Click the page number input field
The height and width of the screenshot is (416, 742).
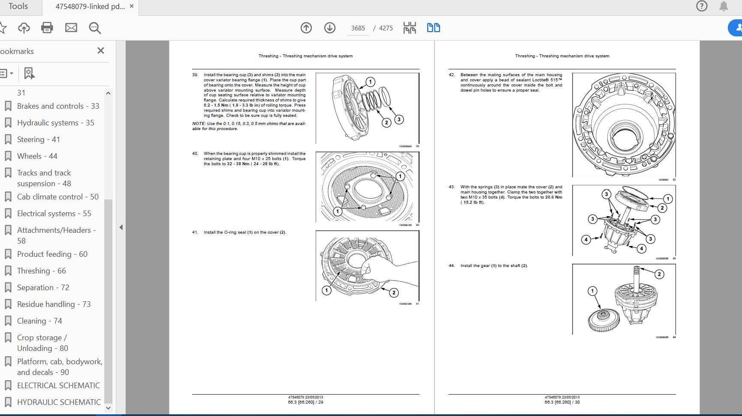pos(358,28)
